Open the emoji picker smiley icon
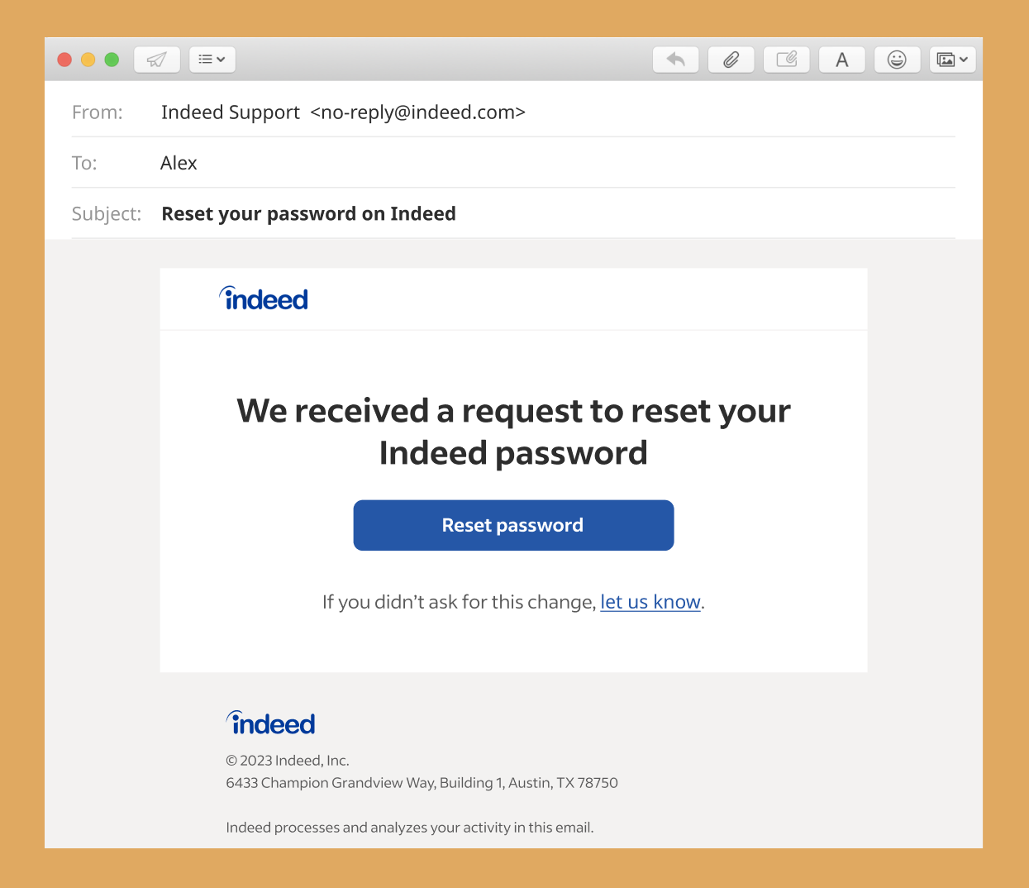The width and height of the screenshot is (1029, 888). click(x=897, y=60)
